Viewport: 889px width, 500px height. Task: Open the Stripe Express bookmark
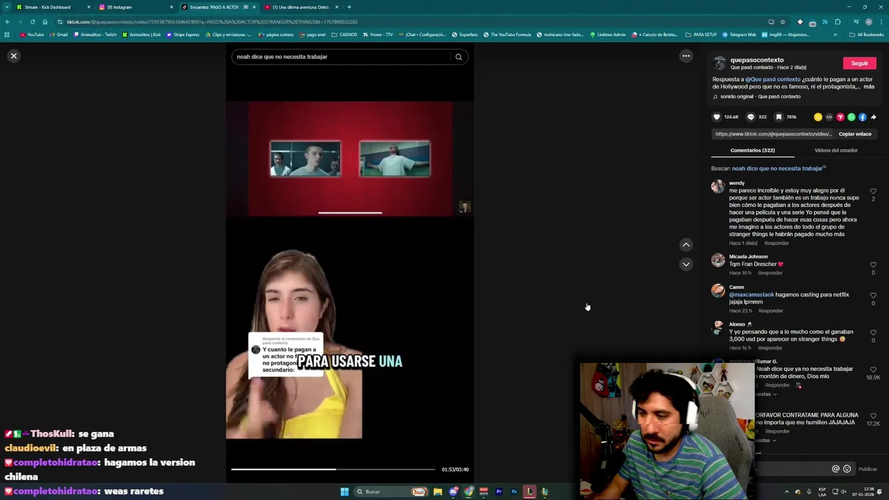[x=183, y=34]
